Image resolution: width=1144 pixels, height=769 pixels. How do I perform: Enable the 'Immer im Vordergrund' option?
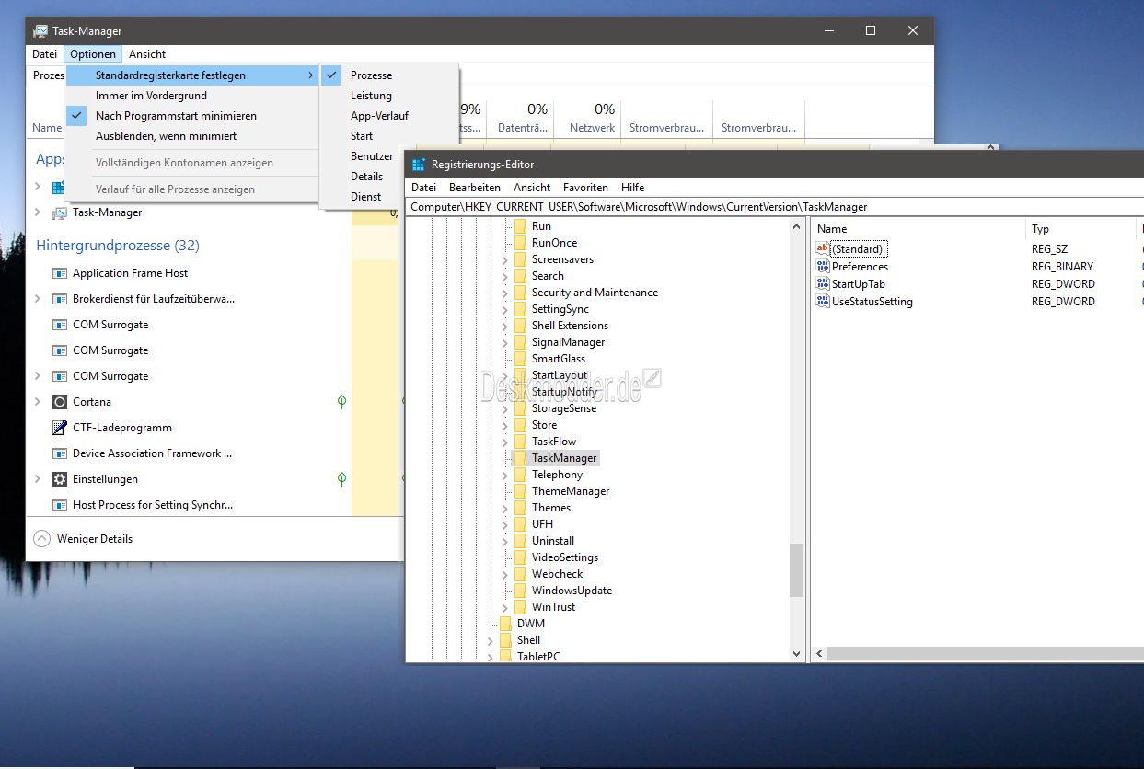(x=191, y=96)
